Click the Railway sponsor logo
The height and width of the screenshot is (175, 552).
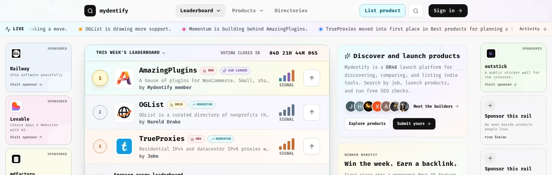[x=16, y=53]
